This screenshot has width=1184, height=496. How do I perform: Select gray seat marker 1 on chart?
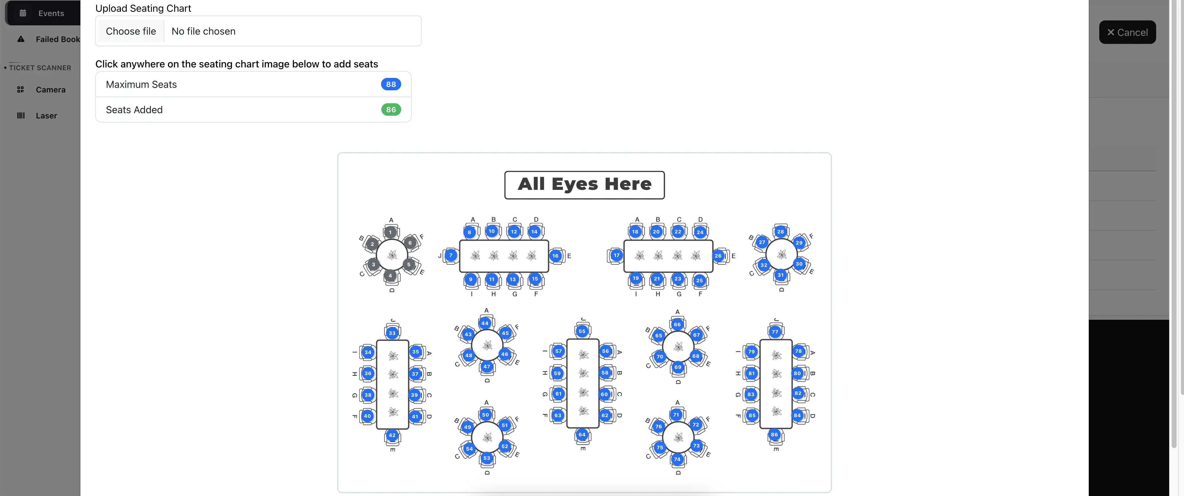tap(390, 232)
